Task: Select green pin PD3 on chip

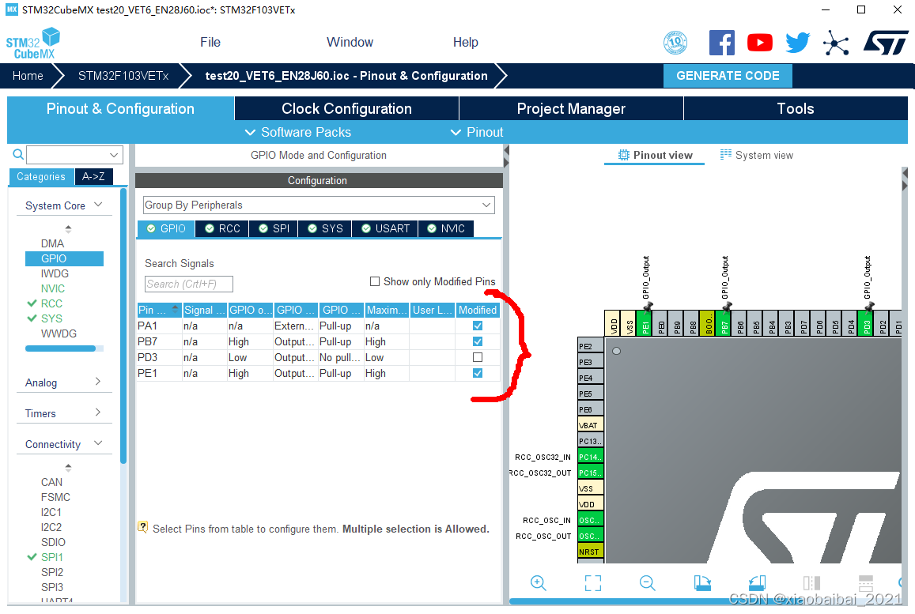Action: [x=867, y=323]
